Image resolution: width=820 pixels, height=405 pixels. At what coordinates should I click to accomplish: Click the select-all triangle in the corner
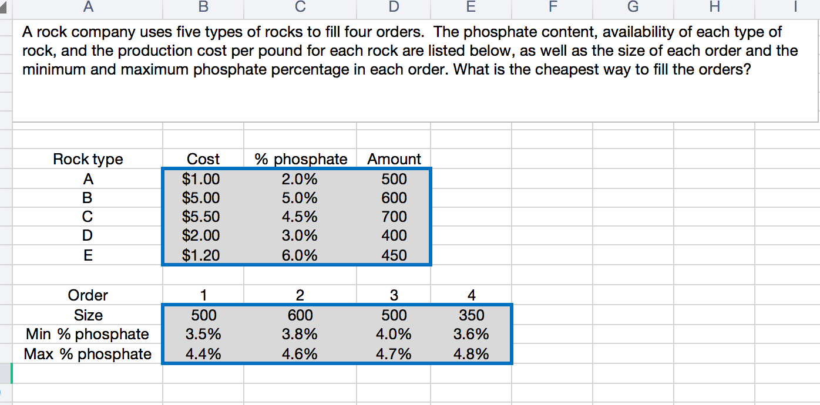coord(6,6)
